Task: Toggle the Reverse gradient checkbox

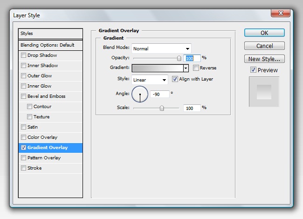Action: click(x=196, y=68)
